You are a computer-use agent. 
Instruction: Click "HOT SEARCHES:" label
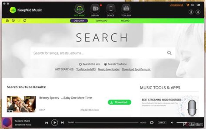(64, 69)
